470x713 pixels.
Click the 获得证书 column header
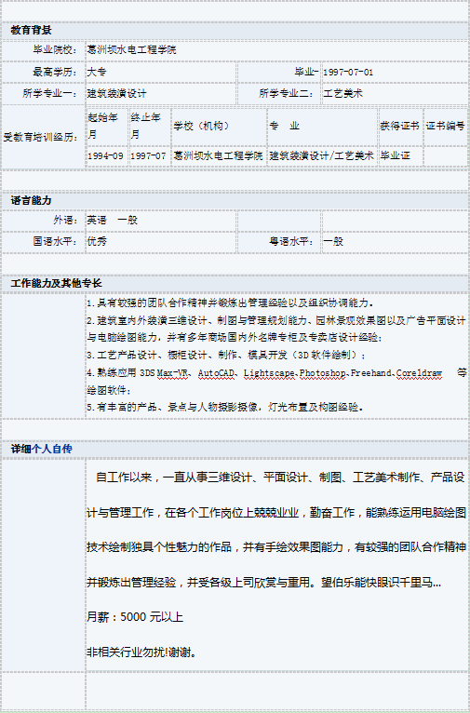(x=399, y=126)
